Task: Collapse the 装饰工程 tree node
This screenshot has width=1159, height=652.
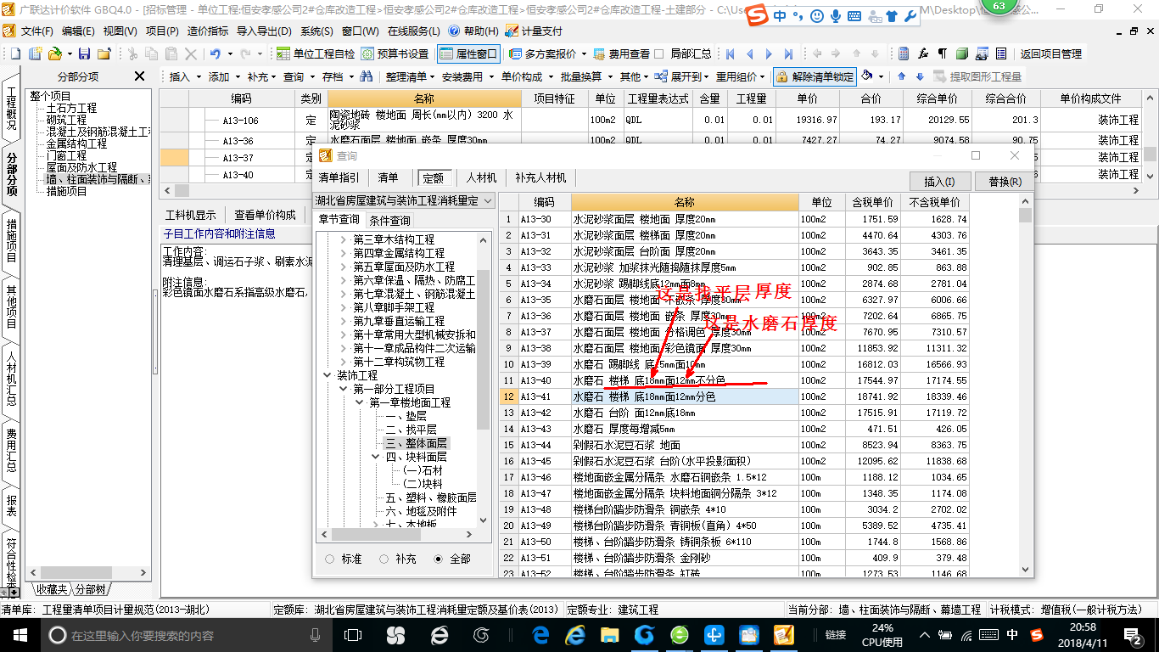Action: [x=328, y=375]
